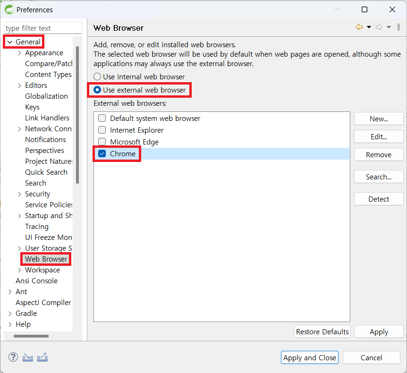This screenshot has height=373, width=407.
Task: Expand the Help tree node
Action: point(10,324)
